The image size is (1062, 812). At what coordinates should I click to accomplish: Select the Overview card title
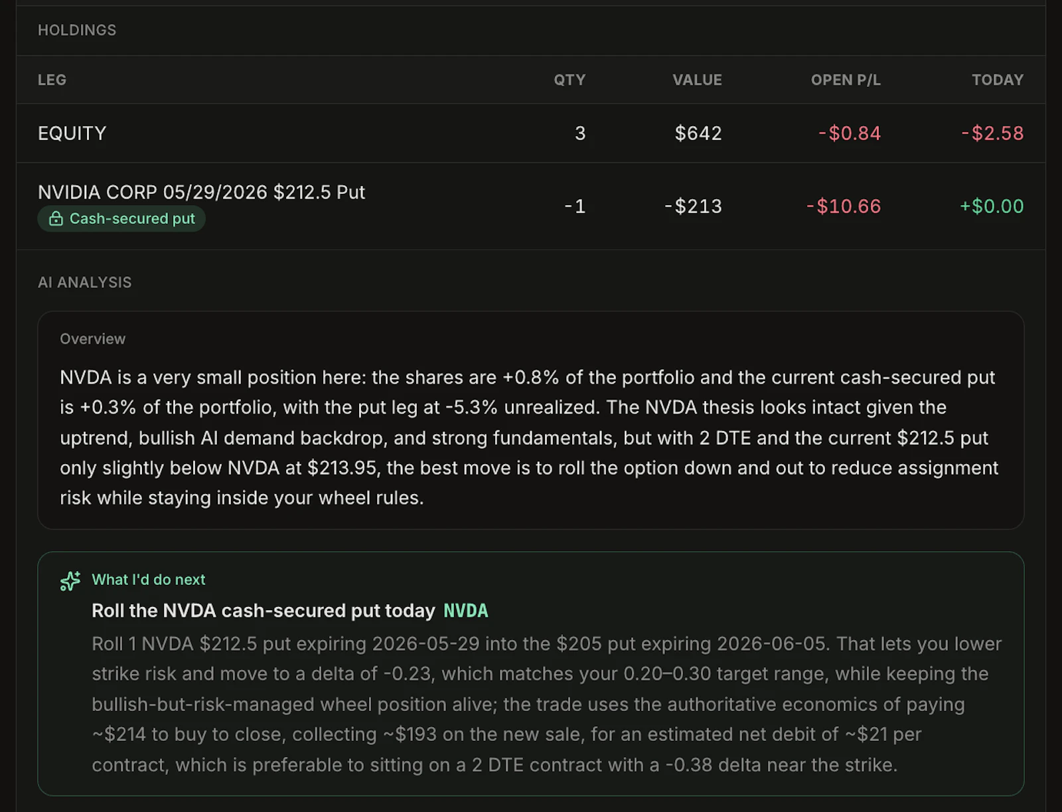tap(92, 339)
